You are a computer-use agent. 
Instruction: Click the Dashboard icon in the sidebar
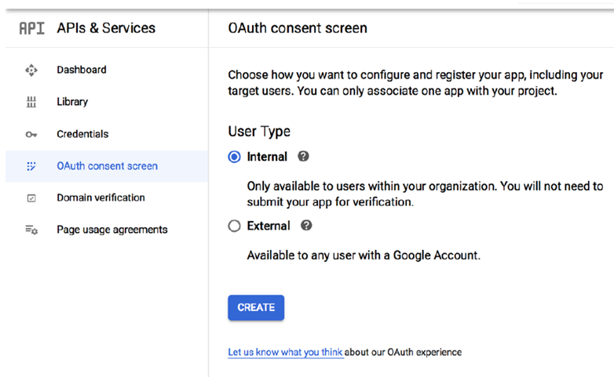pyautogui.click(x=31, y=70)
